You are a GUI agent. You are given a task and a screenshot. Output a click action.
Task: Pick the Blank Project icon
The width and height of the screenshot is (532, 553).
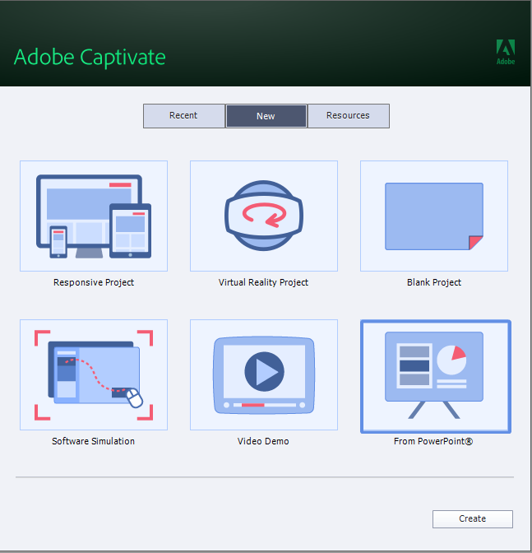[433, 216]
